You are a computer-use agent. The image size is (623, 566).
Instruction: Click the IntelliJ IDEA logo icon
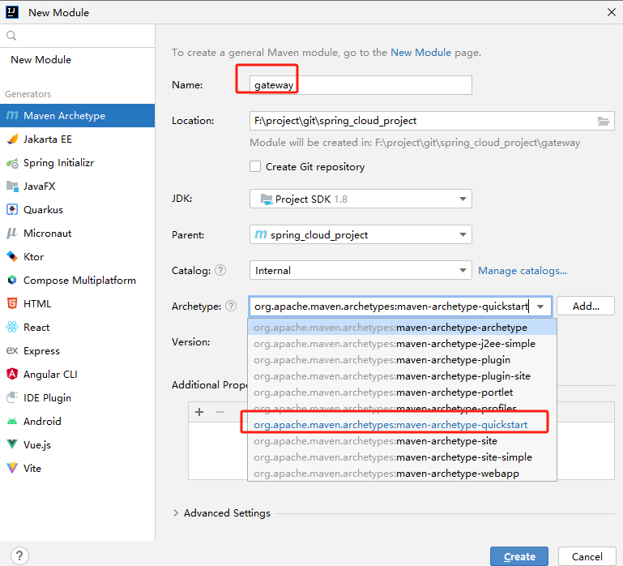coord(12,12)
